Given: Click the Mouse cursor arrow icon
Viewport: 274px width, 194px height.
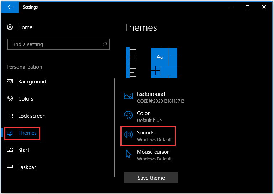Looking at the screenshot, I should 129,154.
